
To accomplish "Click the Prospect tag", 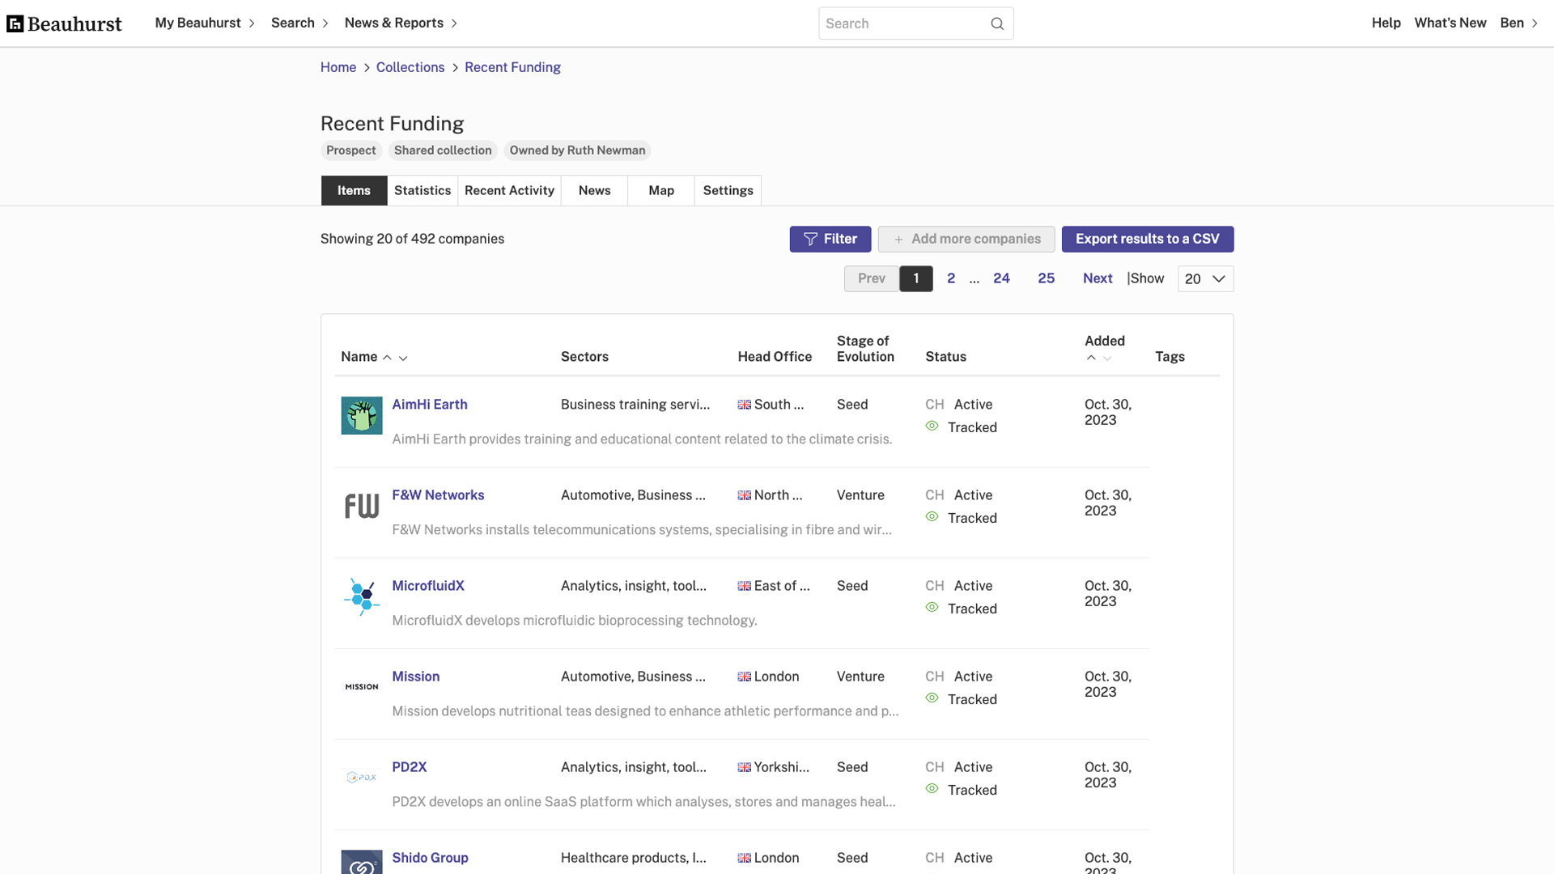I will (351, 151).
